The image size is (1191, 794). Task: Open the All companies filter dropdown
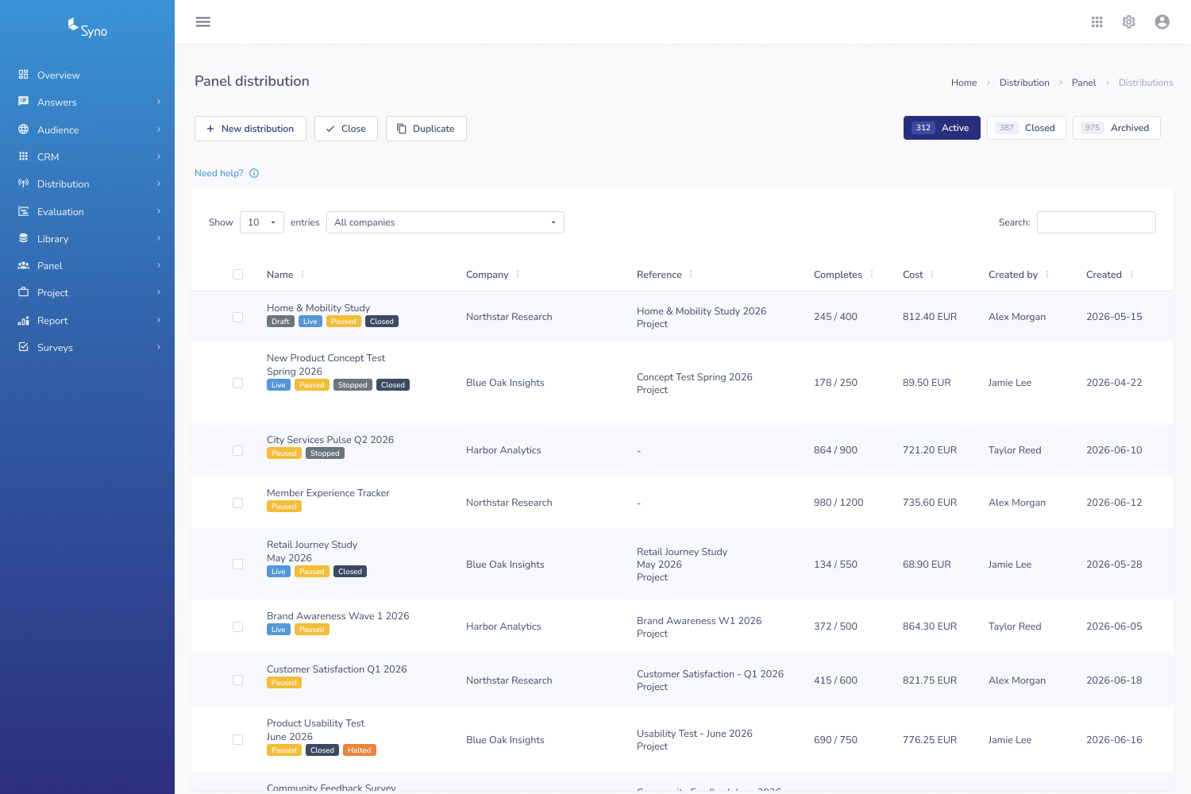[445, 222]
